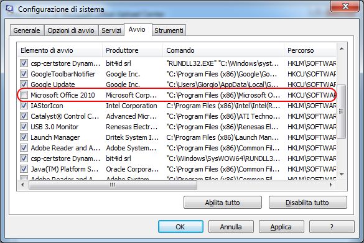Click the "RUNDLL32.EXE" "C:\Windows\syst... command cell
Viewport: 364px width, 243px height.
point(223,63)
